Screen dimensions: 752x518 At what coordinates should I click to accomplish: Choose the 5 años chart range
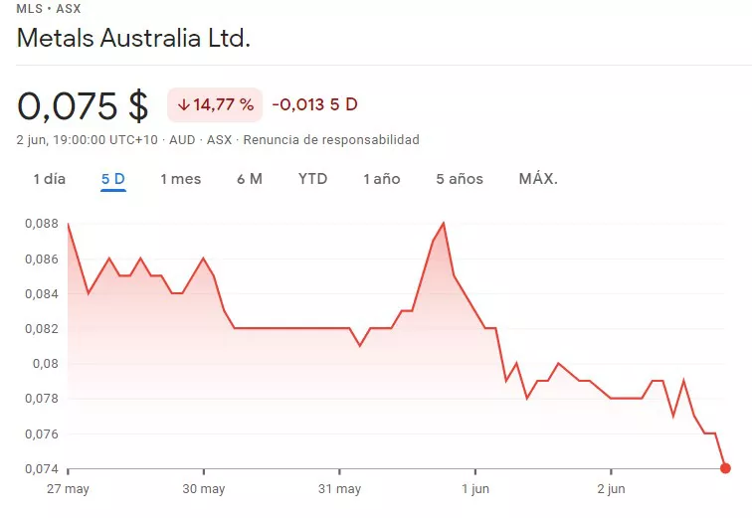[x=459, y=179]
